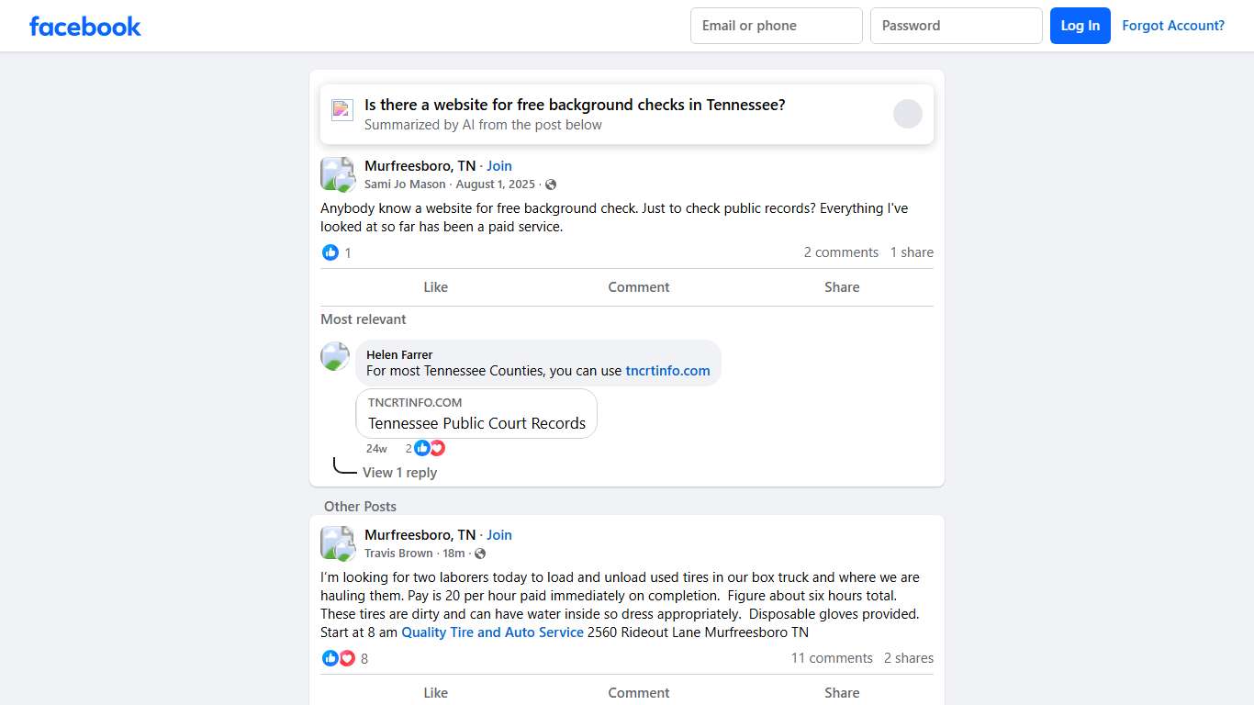Click the Log In button
Viewport: 1254px width, 705px height.
(1080, 26)
